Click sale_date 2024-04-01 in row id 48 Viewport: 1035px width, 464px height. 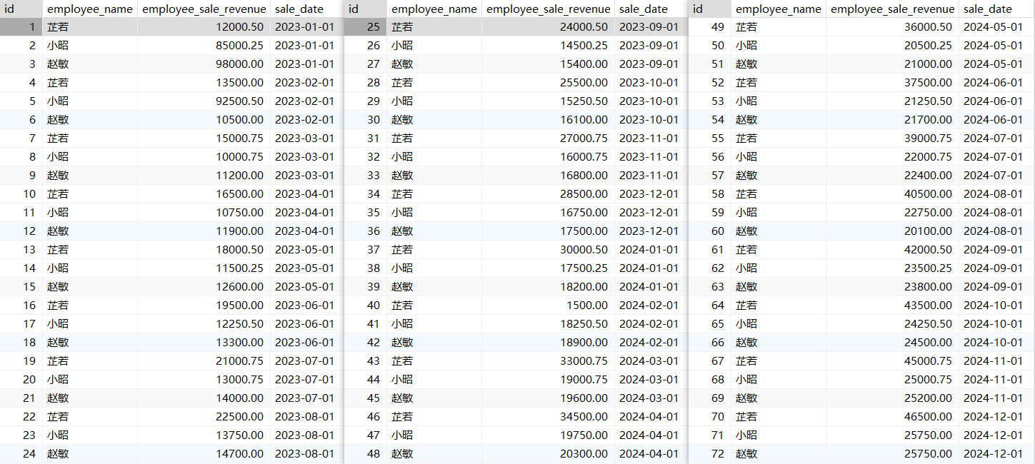(x=649, y=453)
